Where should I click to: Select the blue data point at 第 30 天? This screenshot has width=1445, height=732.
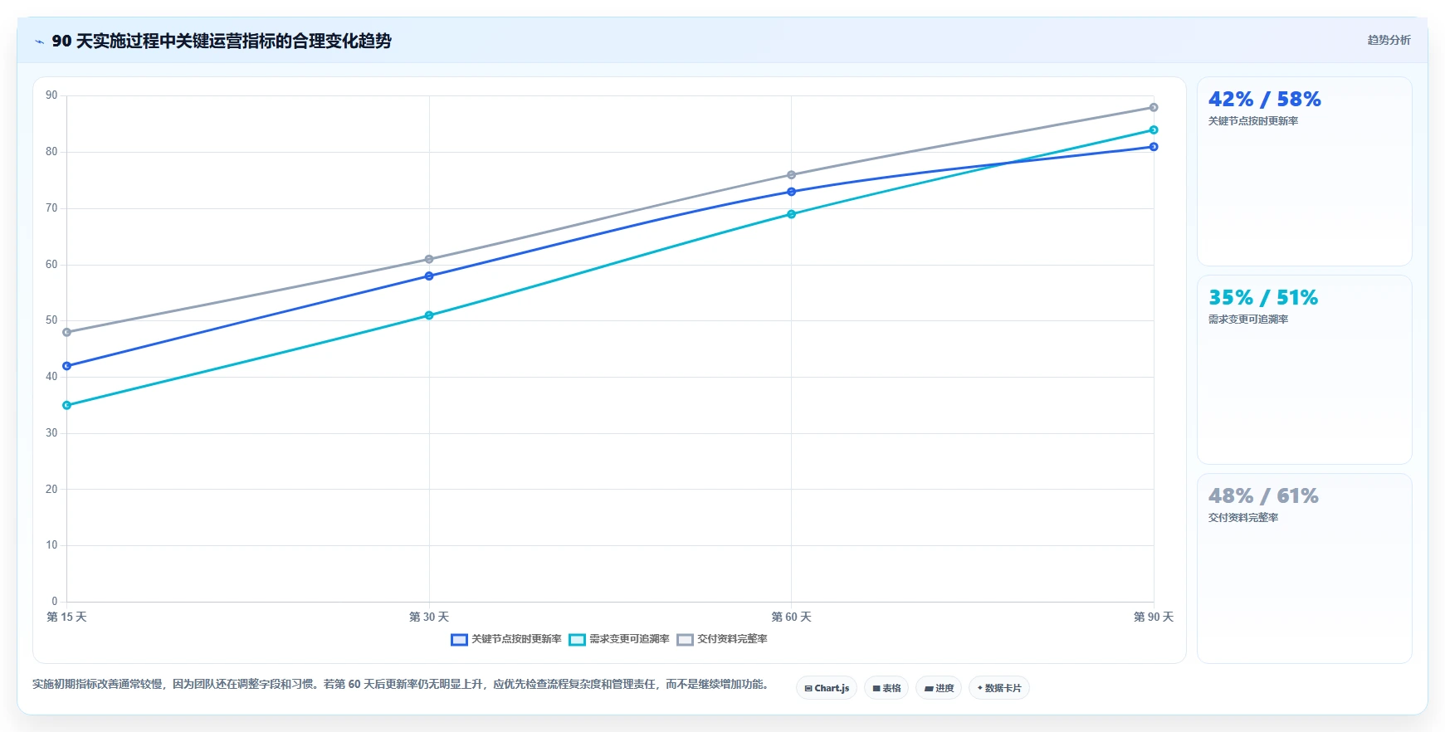click(x=429, y=276)
